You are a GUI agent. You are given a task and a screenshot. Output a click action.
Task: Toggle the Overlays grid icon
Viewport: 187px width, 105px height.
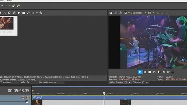(x=149, y=13)
